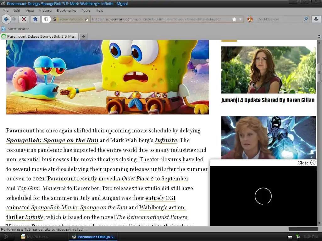Click the green network tray icon
Screen dimensions: 322x241
pos(298,237)
